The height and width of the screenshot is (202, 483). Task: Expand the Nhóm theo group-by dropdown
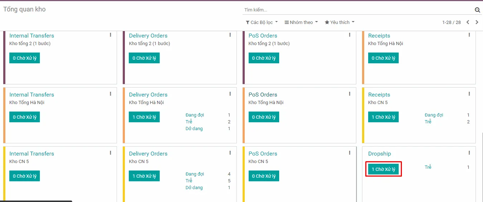tap(301, 22)
